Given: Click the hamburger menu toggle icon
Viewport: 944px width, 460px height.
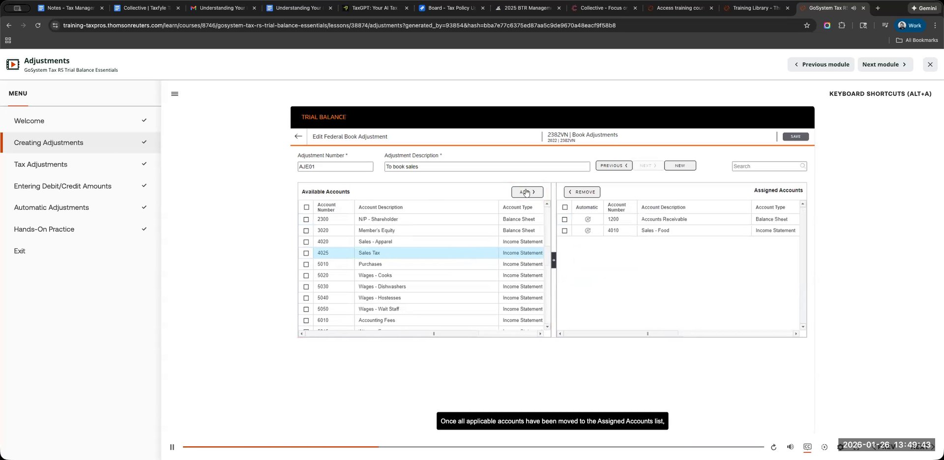Looking at the screenshot, I should tap(175, 94).
